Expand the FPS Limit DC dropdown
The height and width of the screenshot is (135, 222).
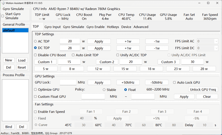click(208, 48)
